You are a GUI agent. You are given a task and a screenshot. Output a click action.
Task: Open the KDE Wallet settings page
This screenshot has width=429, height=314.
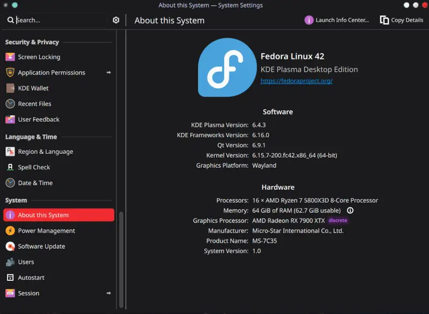pyautogui.click(x=59, y=88)
